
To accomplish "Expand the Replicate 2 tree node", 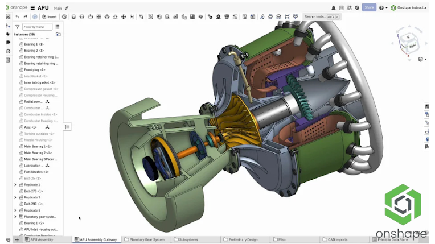I will pos(15,197).
